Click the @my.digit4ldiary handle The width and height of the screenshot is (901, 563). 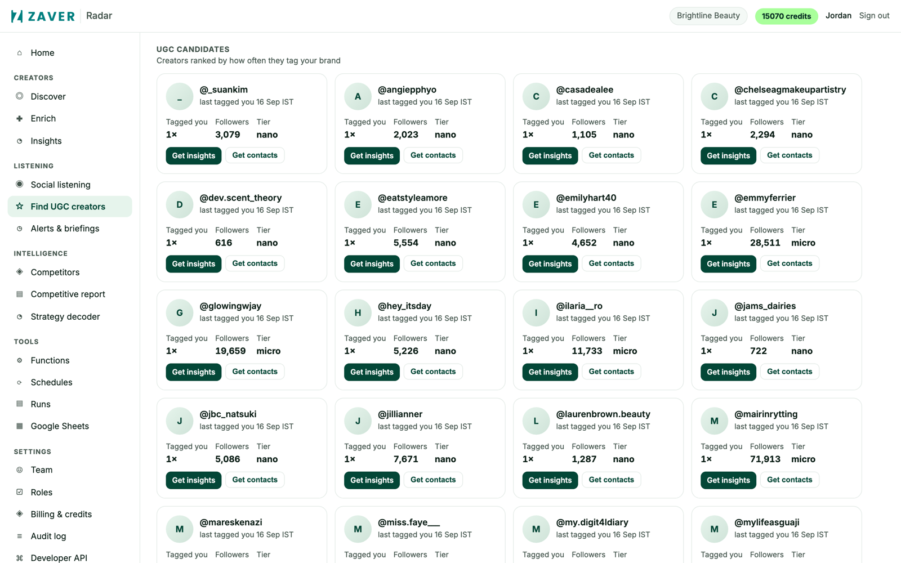592,522
